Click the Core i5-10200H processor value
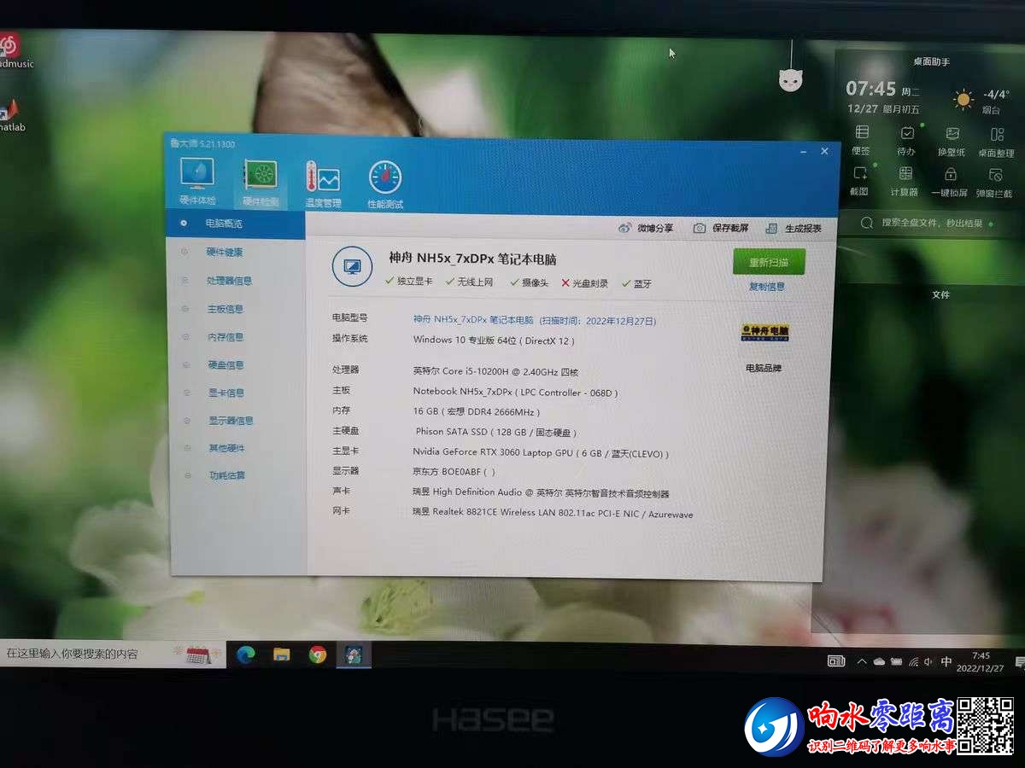 click(495, 371)
